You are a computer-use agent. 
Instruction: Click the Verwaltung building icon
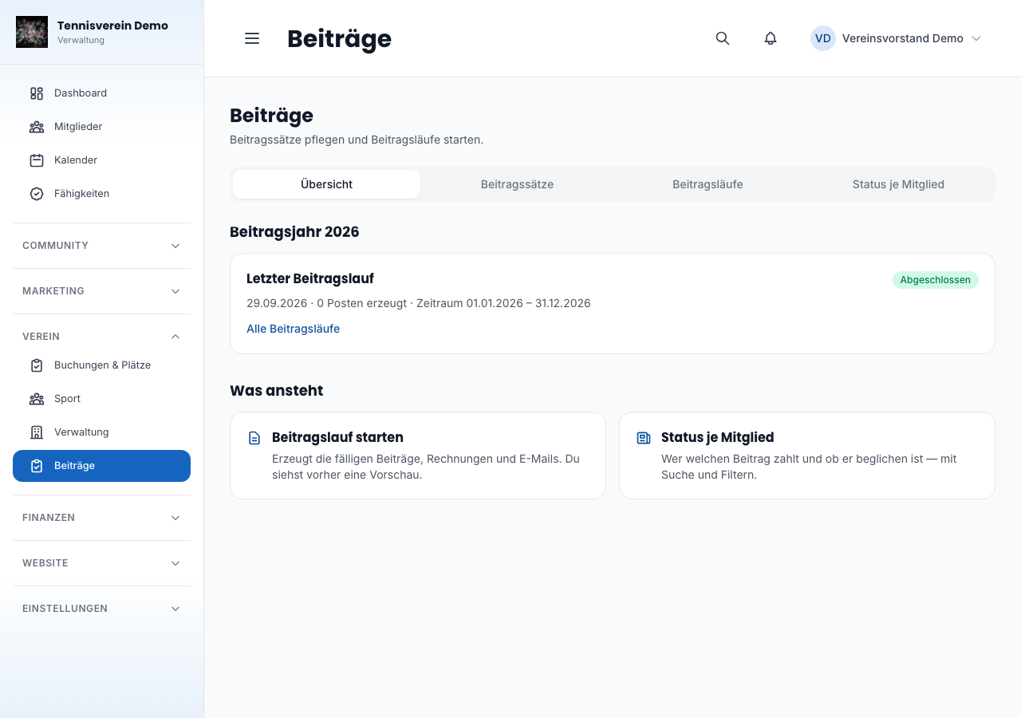click(37, 432)
